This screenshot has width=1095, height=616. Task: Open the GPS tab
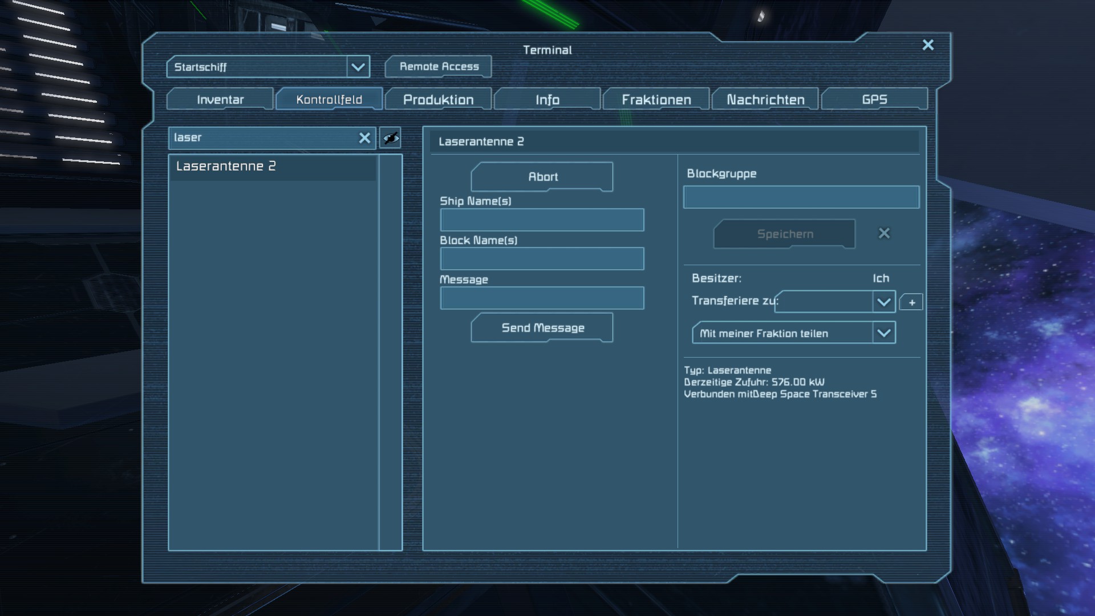coord(874,100)
